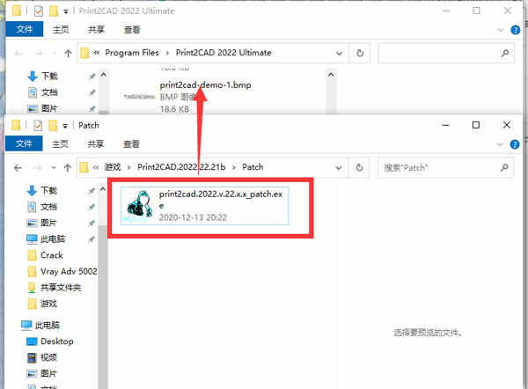Open help in Print2CAD window

(x=516, y=30)
